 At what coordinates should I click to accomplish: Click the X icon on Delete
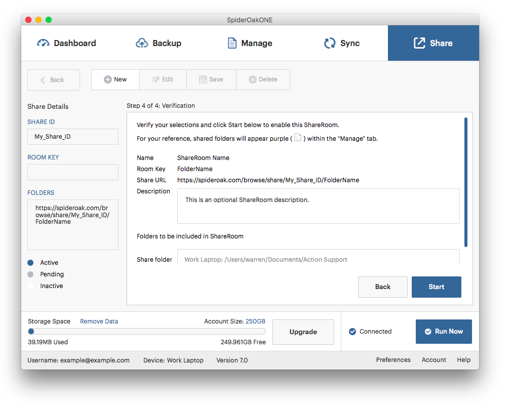pos(252,79)
